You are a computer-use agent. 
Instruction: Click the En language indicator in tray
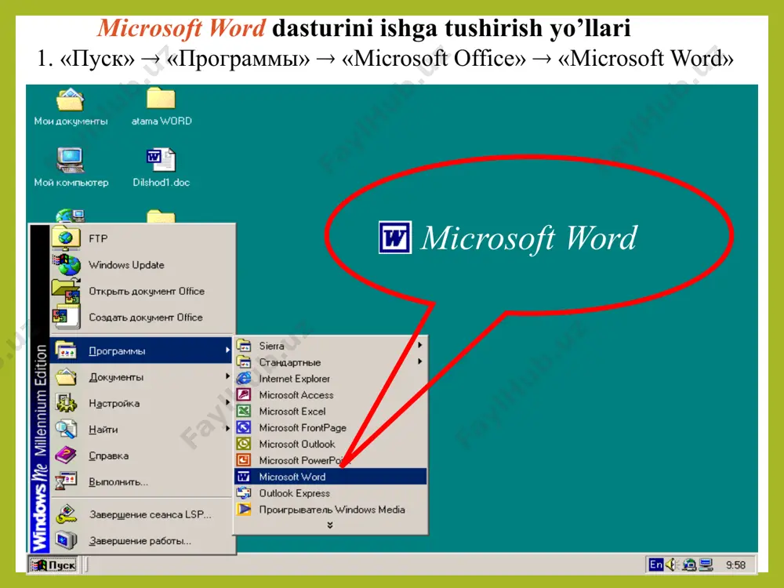tap(655, 564)
